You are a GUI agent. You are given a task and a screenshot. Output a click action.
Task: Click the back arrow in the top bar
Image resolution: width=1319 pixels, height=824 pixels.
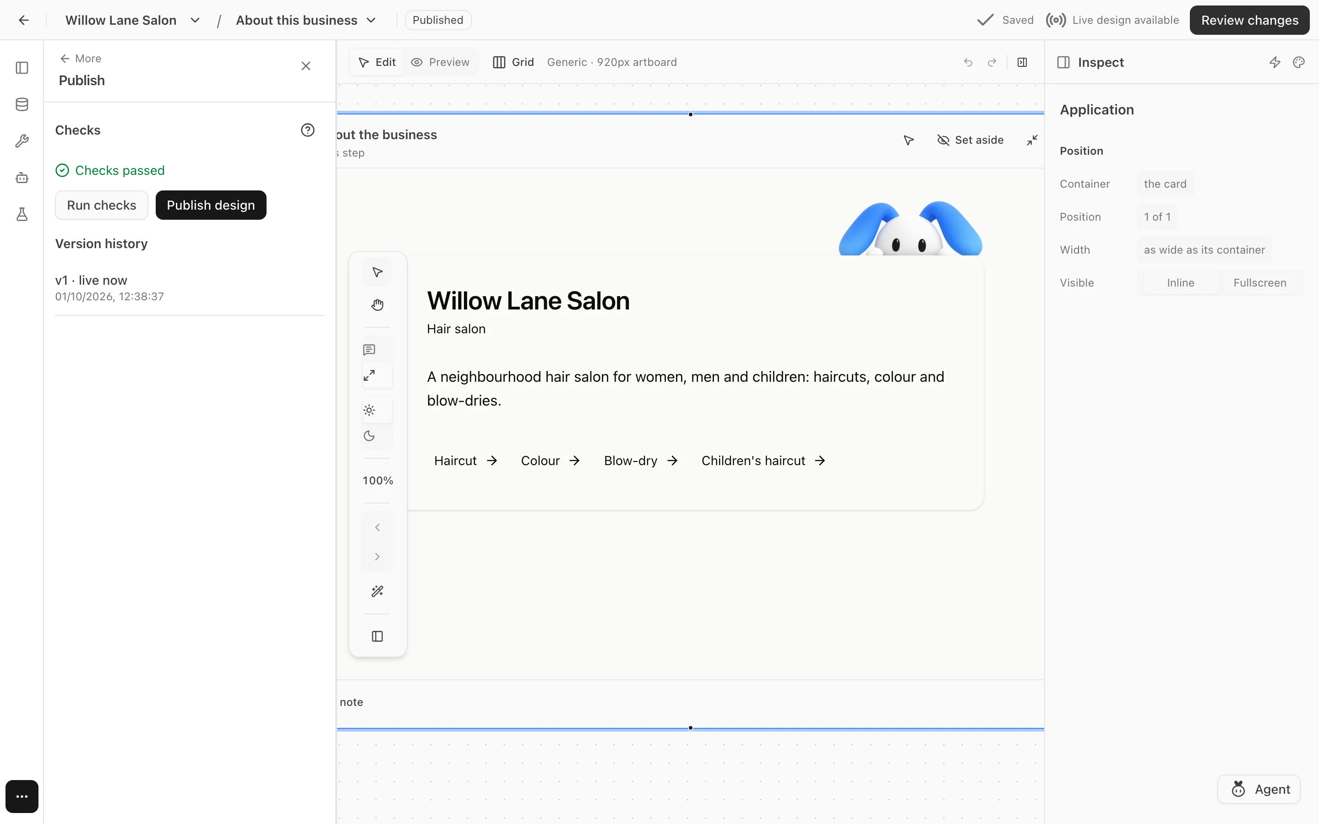[23, 20]
